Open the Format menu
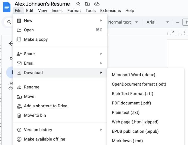Viewport: 188px width, 145px height. click(74, 10)
